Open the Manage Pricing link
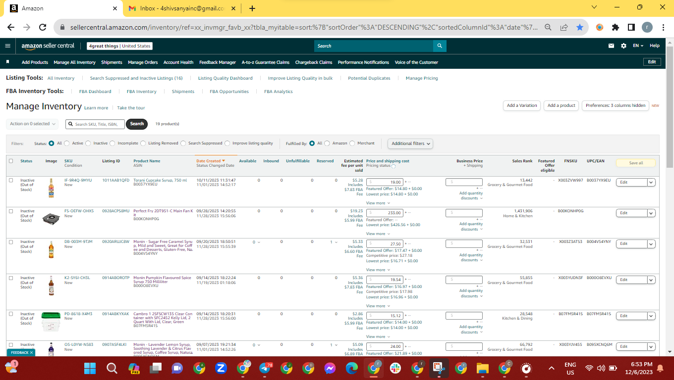Image resolution: width=674 pixels, height=380 pixels. pyautogui.click(x=422, y=78)
